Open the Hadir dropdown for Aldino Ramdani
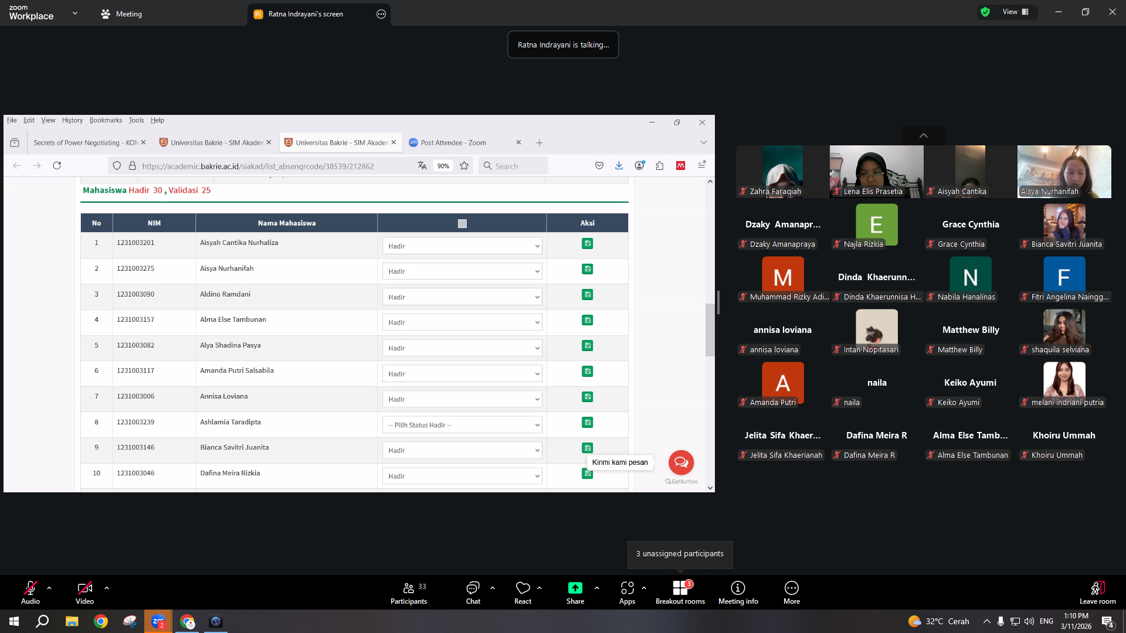 (462, 297)
